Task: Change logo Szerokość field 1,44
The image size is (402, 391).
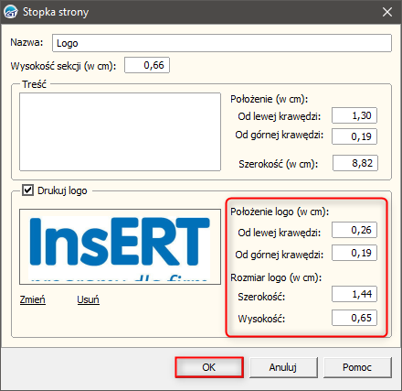Action: (x=354, y=294)
